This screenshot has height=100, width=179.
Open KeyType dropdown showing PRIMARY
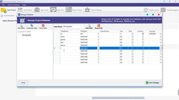(x=161, y=34)
